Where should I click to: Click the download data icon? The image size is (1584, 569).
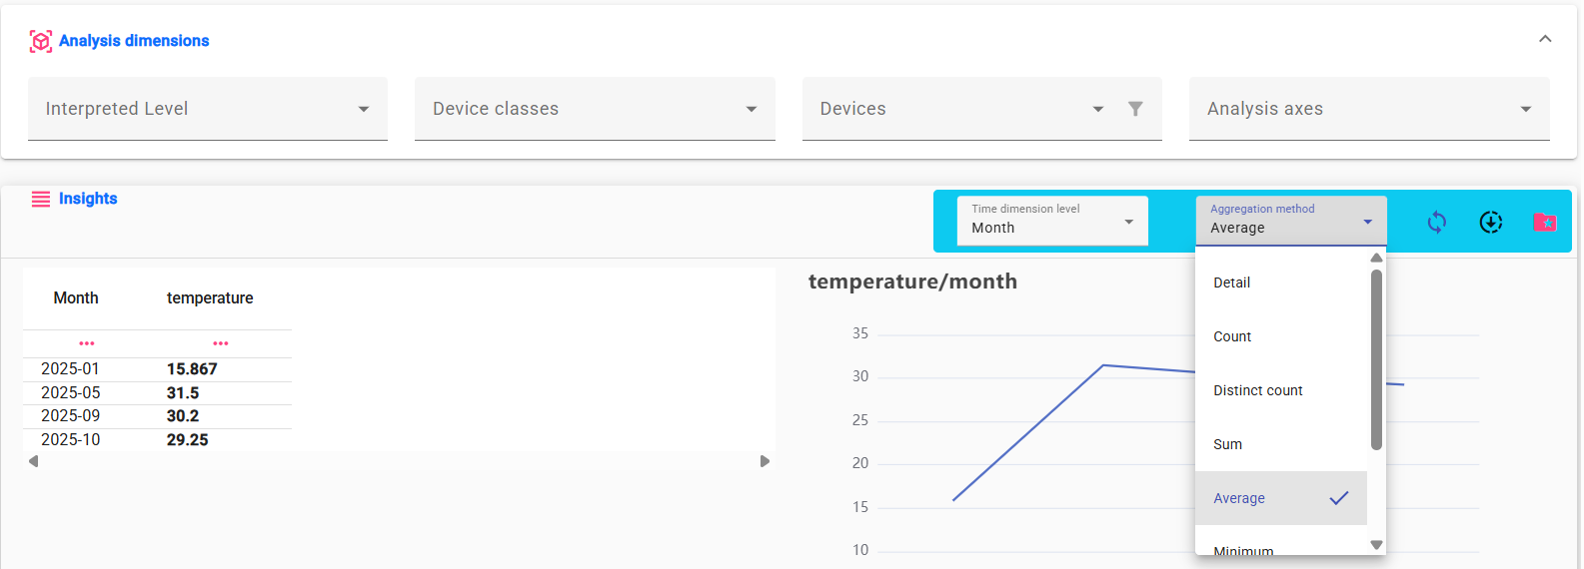(1491, 222)
